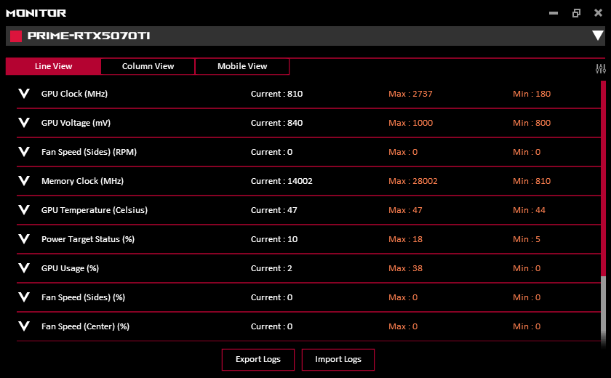Select the "GPU Usage (%)" label

[70, 268]
